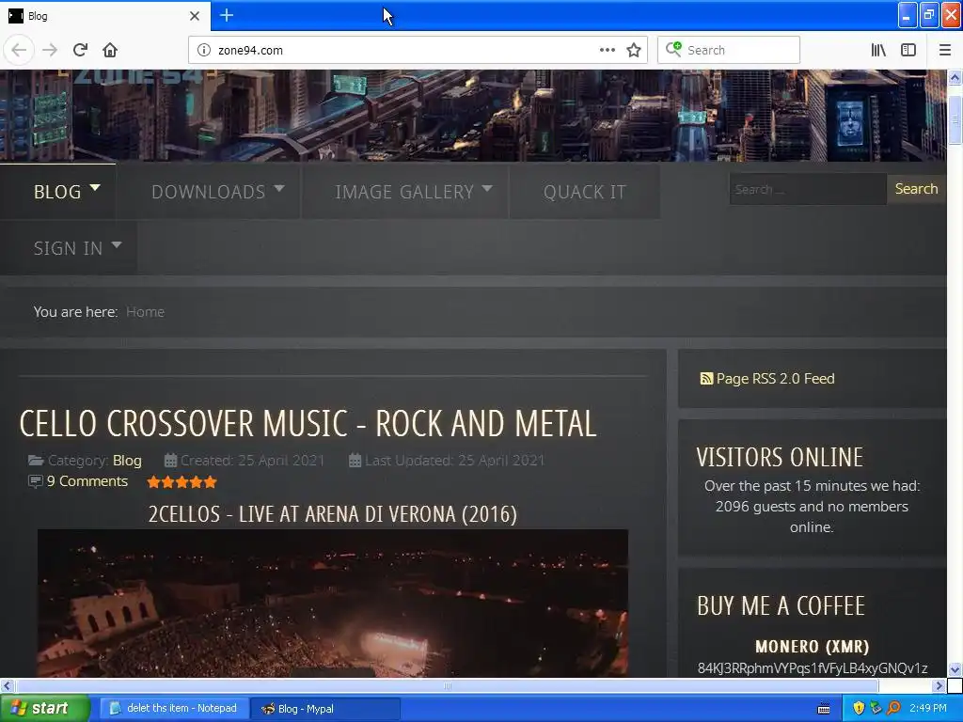
Task: Click the browser forward arrow
Action: pyautogui.click(x=50, y=50)
